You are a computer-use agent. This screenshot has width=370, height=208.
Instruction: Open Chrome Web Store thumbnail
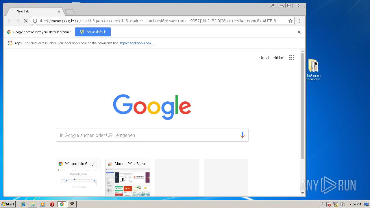pyautogui.click(x=128, y=177)
